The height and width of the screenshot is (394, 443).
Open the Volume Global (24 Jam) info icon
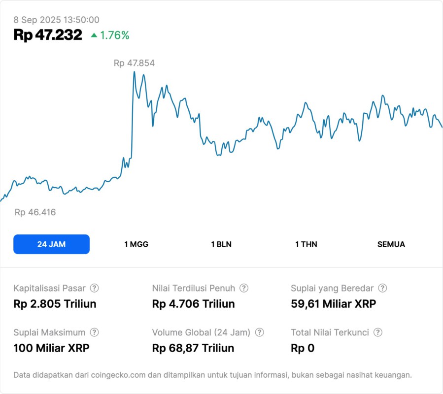(x=260, y=332)
